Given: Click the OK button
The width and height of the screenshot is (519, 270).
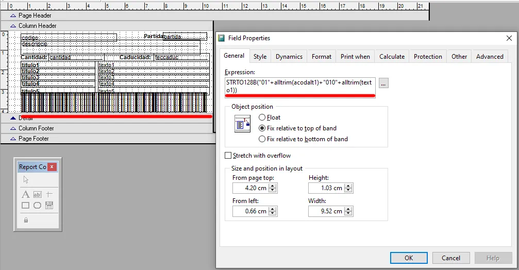Looking at the screenshot, I should tap(408, 258).
